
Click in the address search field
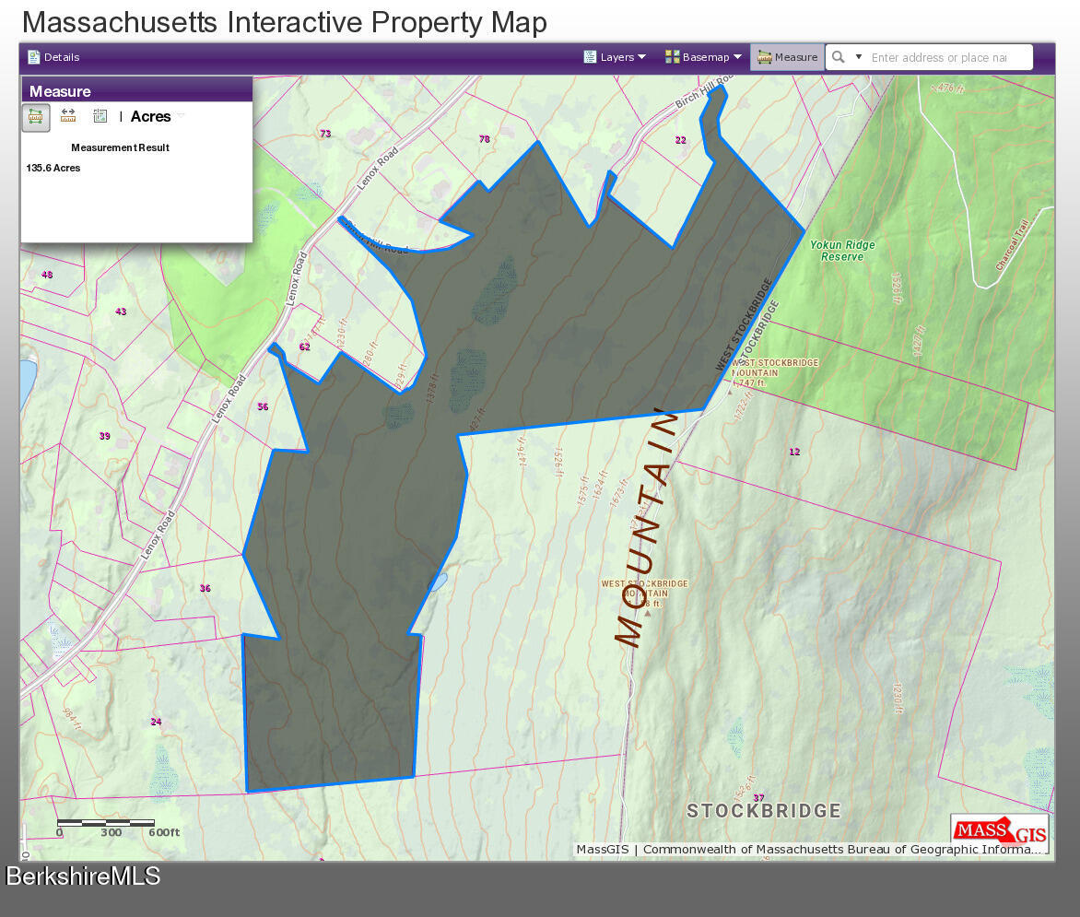945,57
